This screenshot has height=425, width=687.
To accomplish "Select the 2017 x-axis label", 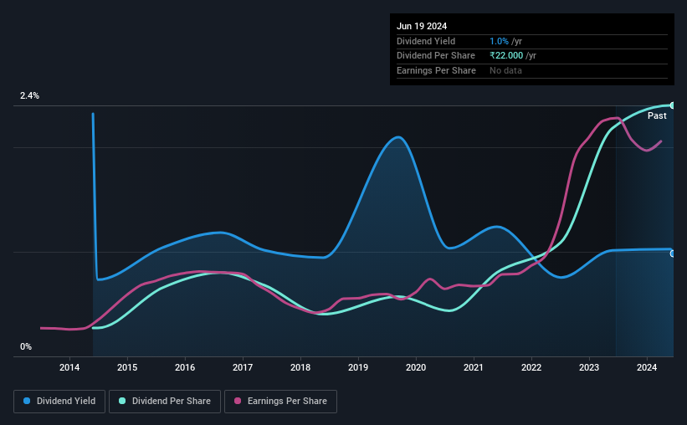I will coord(243,367).
